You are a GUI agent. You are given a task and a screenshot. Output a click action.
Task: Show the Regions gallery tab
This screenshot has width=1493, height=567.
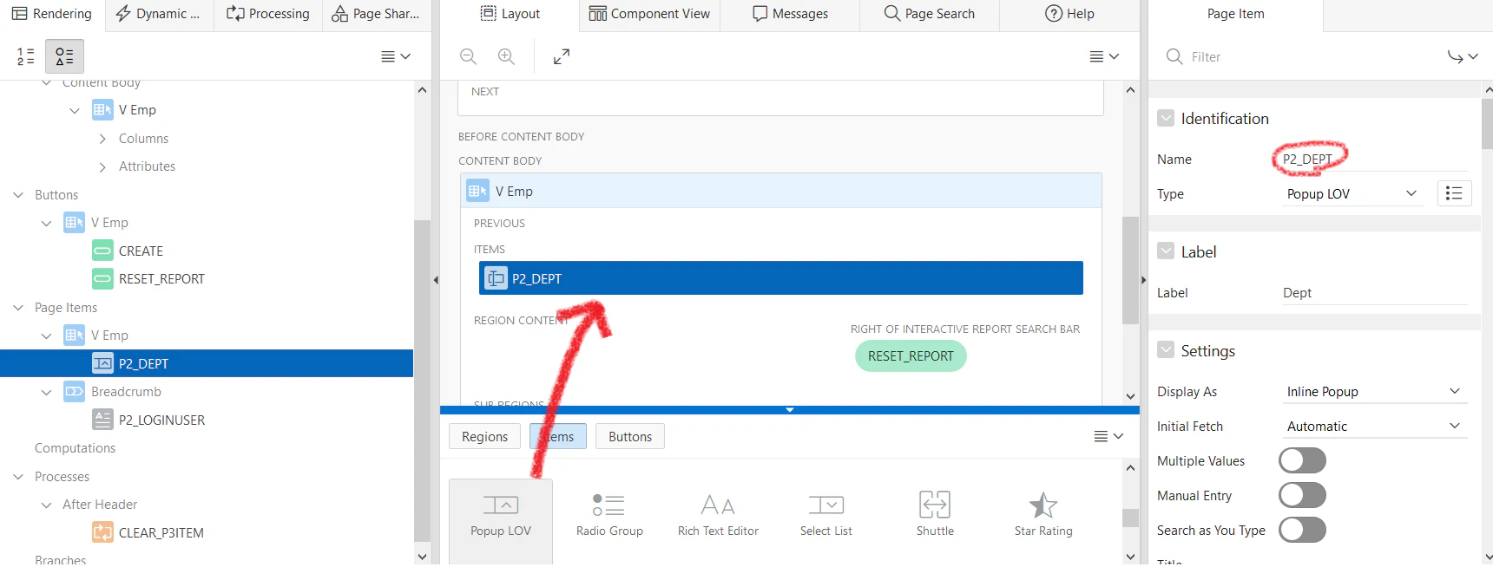coord(484,436)
